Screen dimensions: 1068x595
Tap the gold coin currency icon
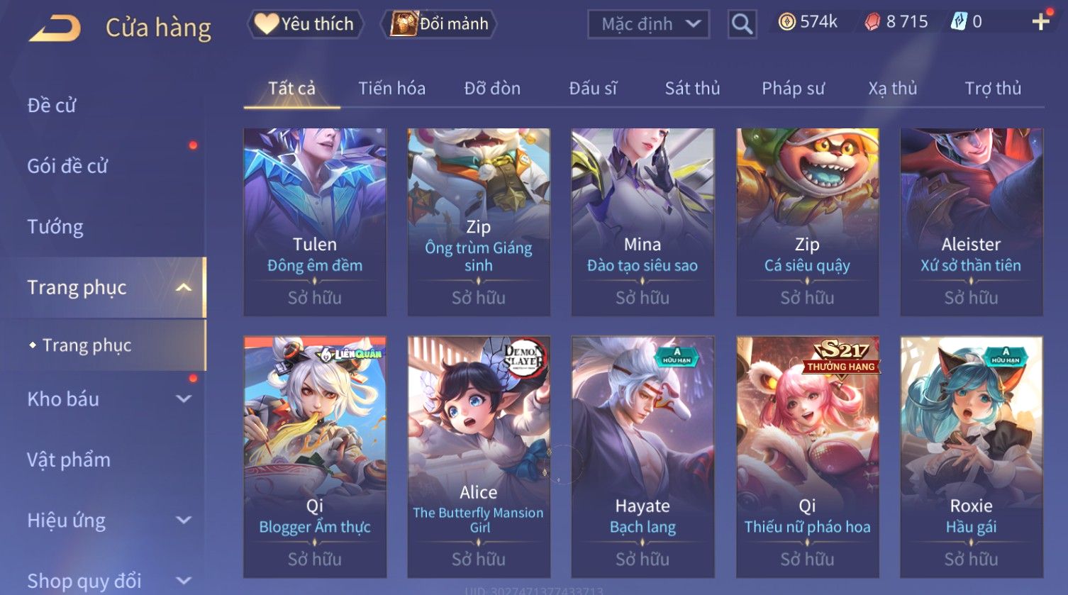[x=786, y=23]
